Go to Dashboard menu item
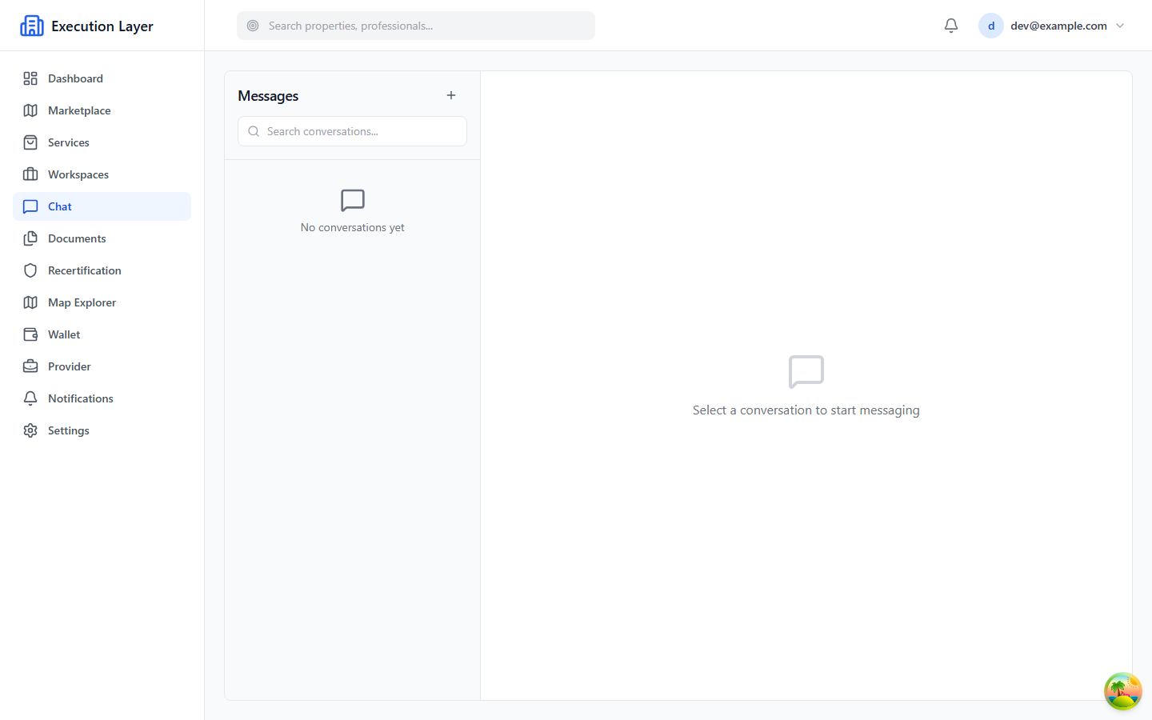The height and width of the screenshot is (720, 1152). point(102,78)
